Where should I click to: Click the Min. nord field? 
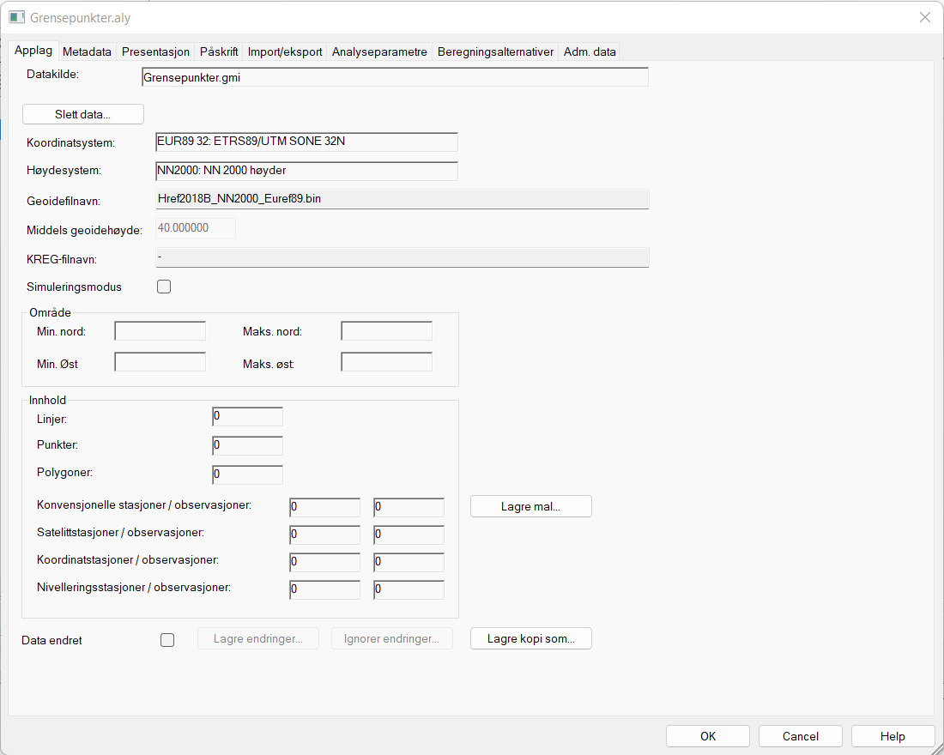(x=160, y=331)
